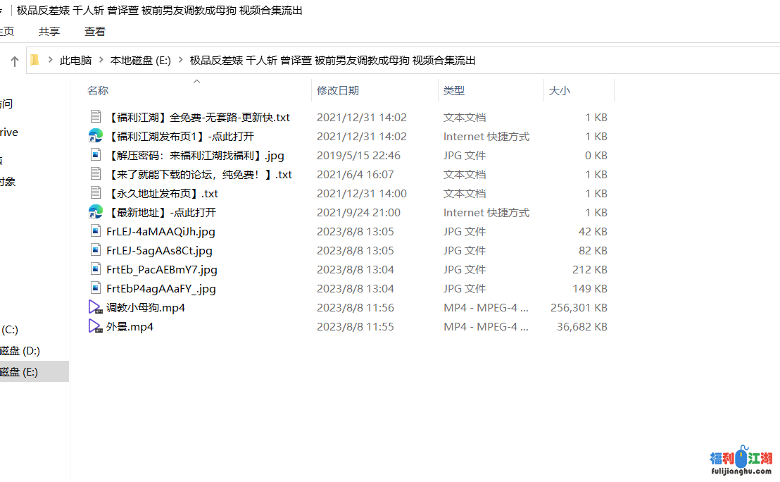Click the FrLEJ-5agAAs8Ct.jpg image icon
Image resolution: width=780 pixels, height=482 pixels.
coord(96,250)
